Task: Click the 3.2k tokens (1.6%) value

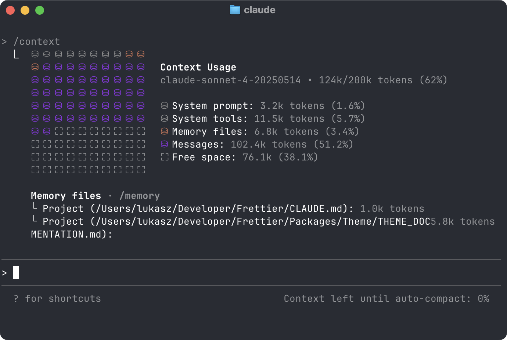Action: click(313, 106)
